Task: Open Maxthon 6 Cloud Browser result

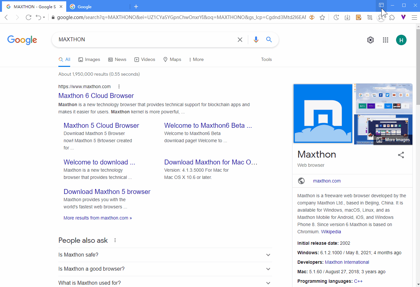Action: [x=96, y=96]
